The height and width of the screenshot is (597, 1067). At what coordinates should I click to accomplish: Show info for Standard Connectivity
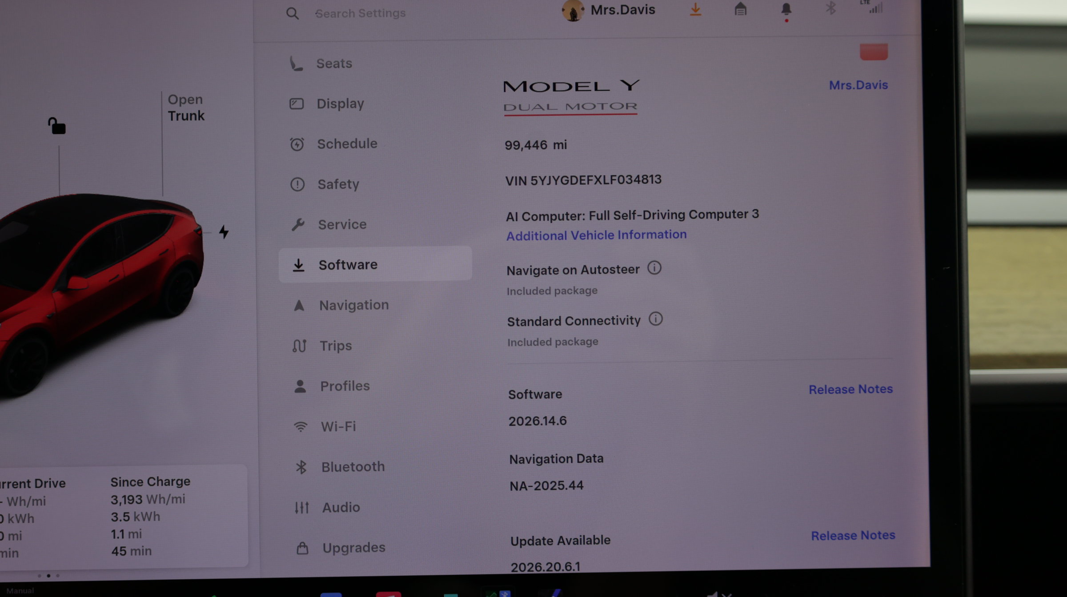coord(655,319)
